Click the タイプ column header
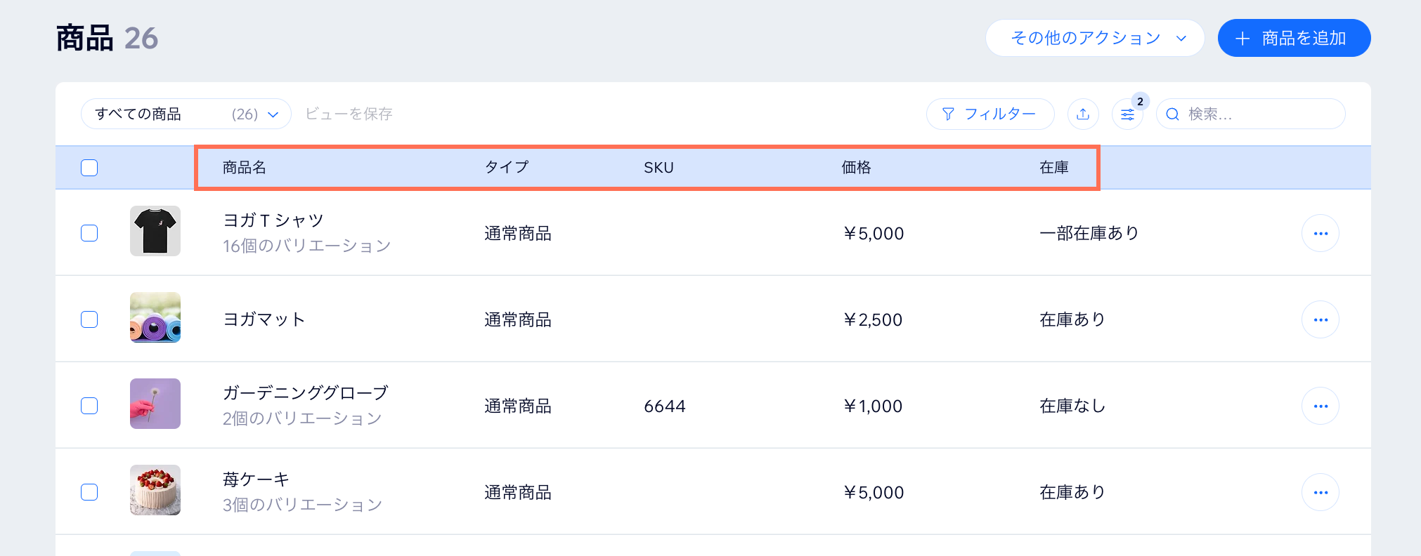This screenshot has width=1421, height=556. tap(507, 167)
